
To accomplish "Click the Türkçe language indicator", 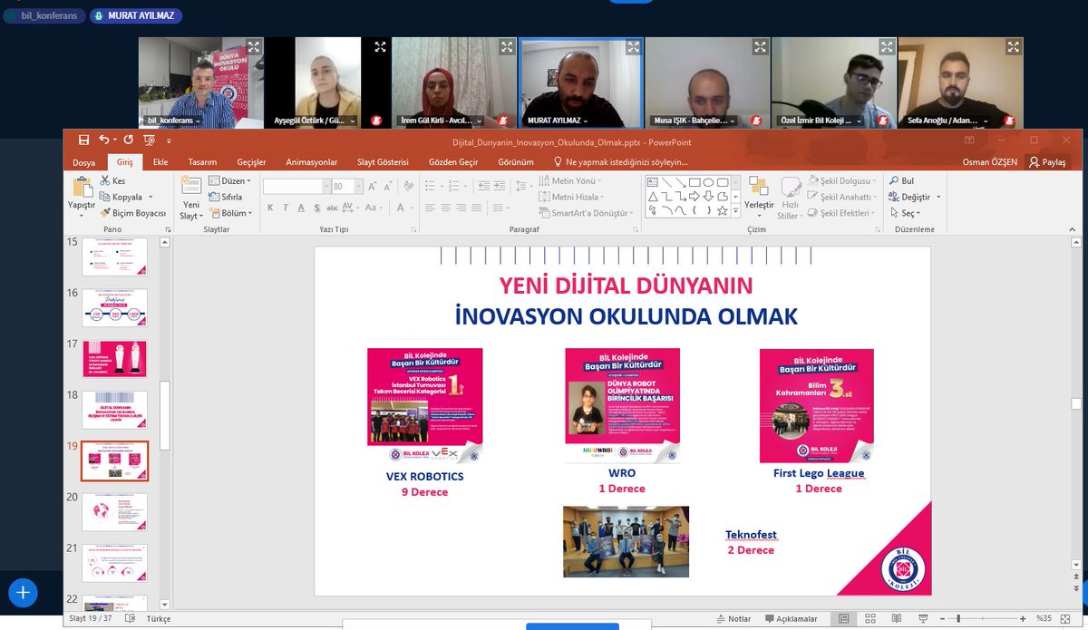I will click(x=159, y=618).
